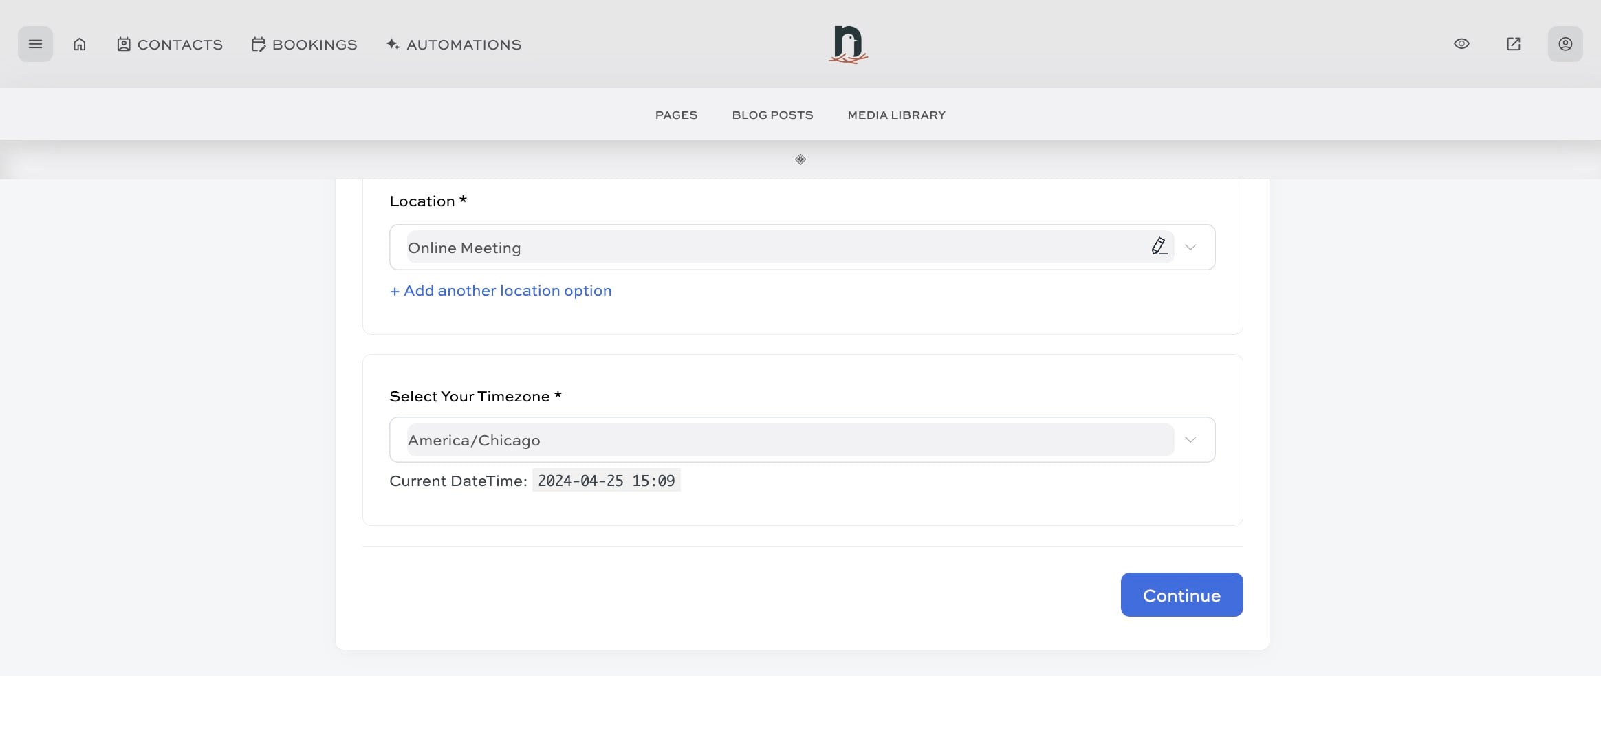Expand the timezone dropdown chevron
The image size is (1601, 748).
tap(1190, 439)
